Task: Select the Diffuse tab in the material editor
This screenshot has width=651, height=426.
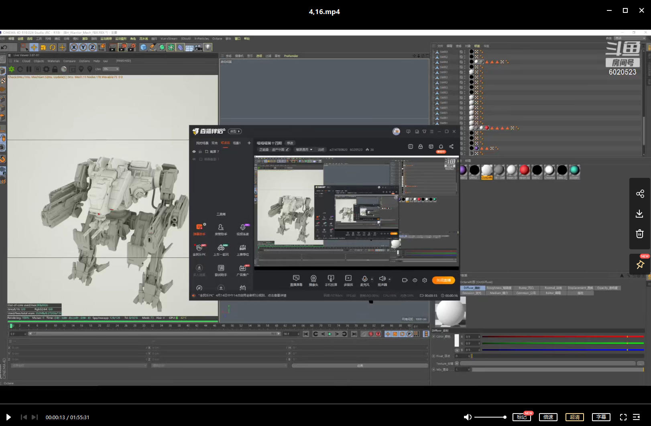Action: [x=472, y=288]
